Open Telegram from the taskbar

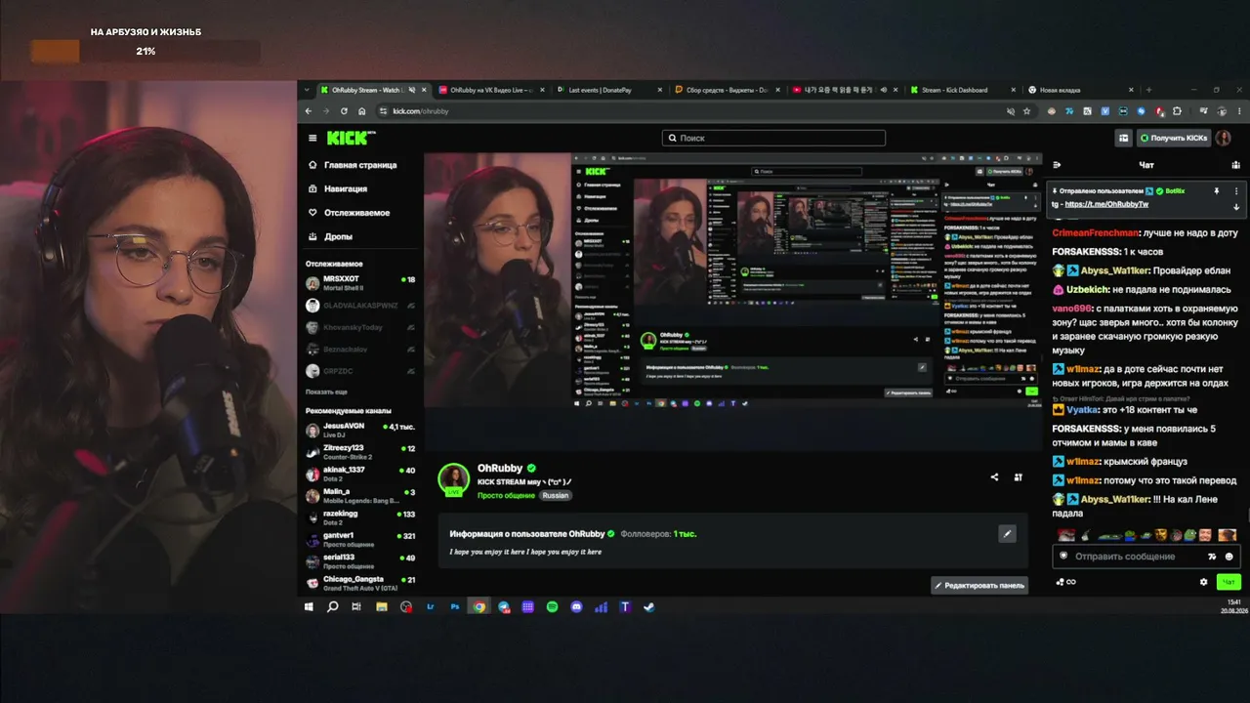pos(504,606)
